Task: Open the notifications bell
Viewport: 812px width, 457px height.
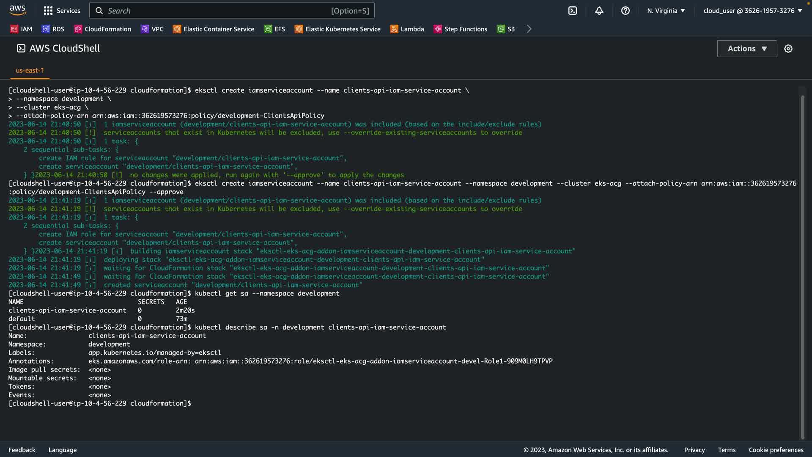Action: (x=599, y=11)
